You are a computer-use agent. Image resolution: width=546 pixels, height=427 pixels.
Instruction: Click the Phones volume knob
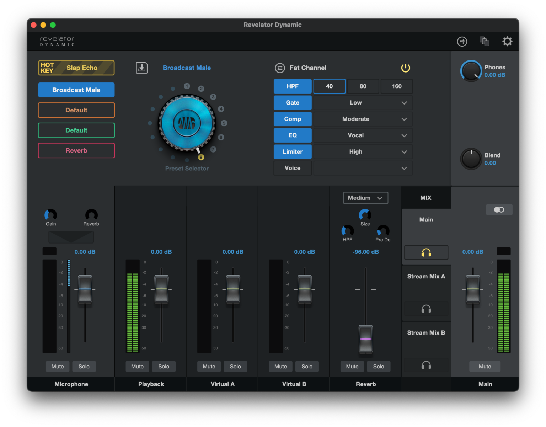point(471,71)
